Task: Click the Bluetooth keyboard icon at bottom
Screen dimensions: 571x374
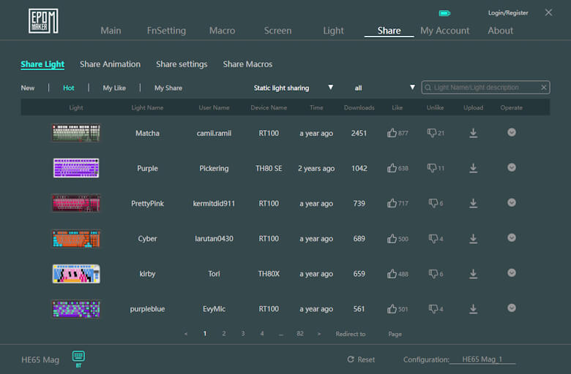Action: [78, 356]
